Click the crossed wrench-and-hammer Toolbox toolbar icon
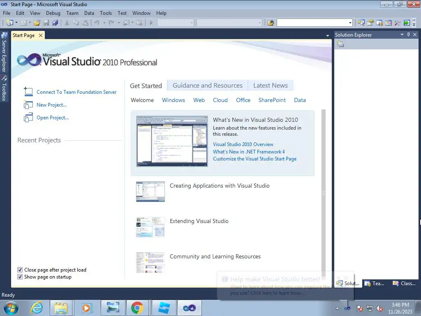 398,23
